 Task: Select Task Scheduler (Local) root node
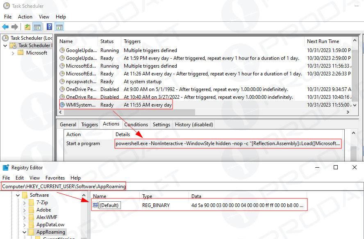31,38
